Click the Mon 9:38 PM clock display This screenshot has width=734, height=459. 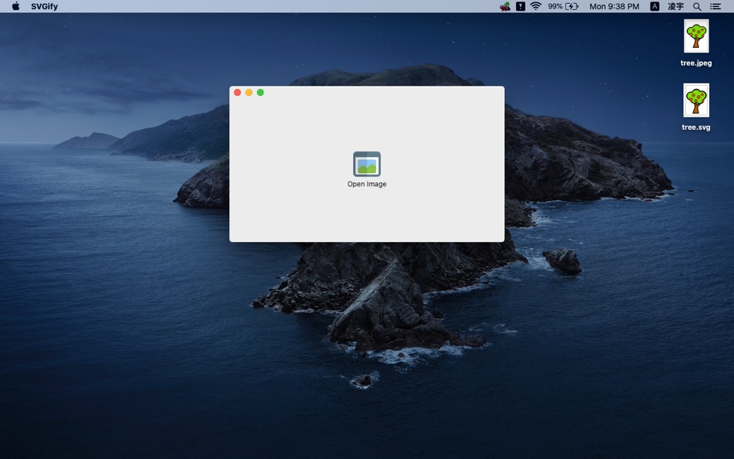(x=614, y=6)
